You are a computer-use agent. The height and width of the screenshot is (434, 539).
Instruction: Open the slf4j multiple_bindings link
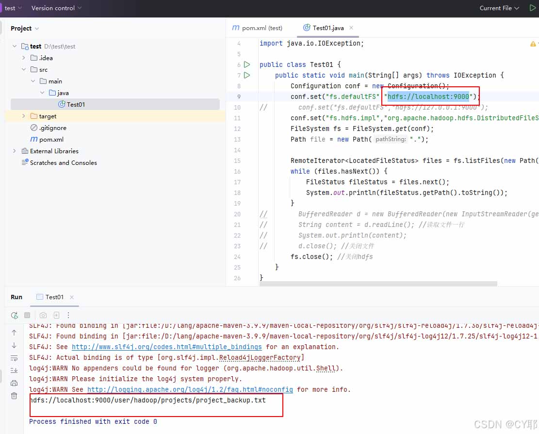pos(166,347)
